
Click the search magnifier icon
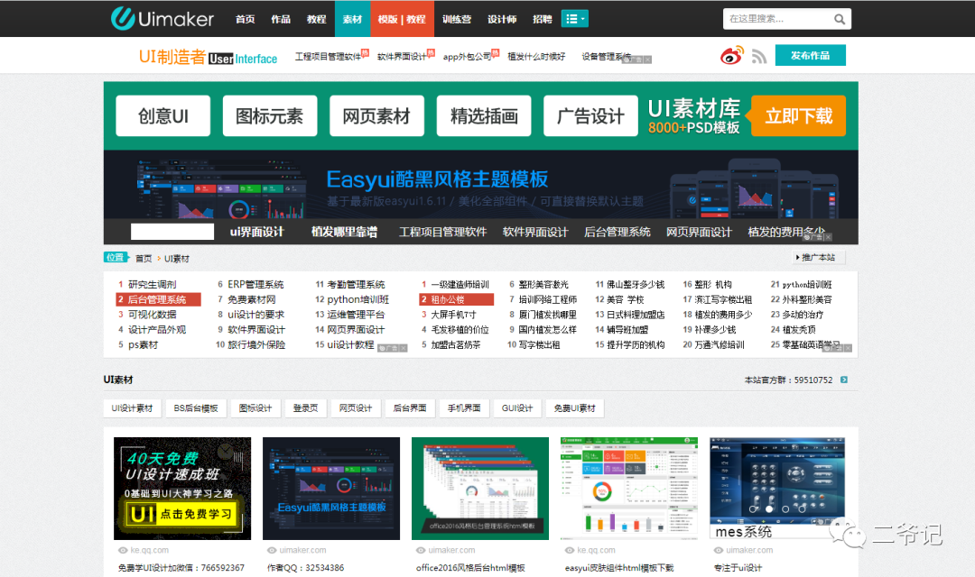pos(840,19)
